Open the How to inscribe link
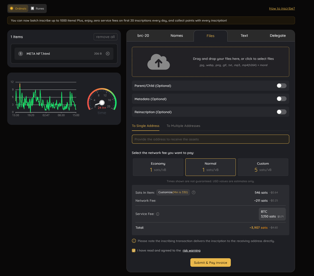Viewport: 314px width, 276px height. point(282,9)
